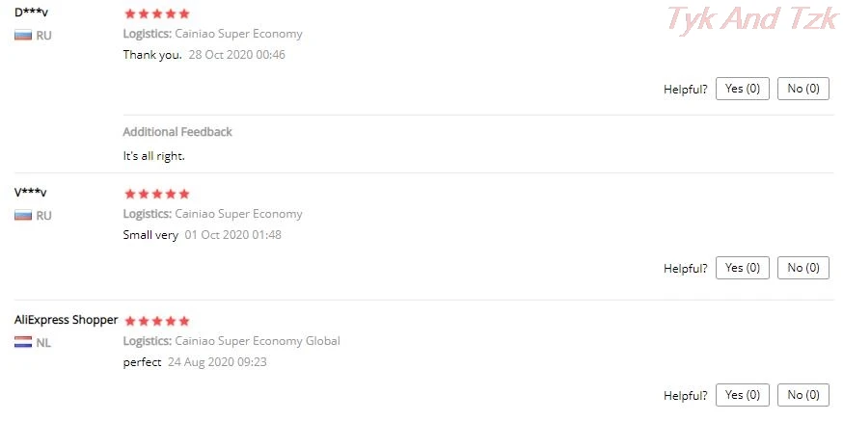
Task: Click the 28 Oct 2020 00:46 review timestamp
Action: 237,55
